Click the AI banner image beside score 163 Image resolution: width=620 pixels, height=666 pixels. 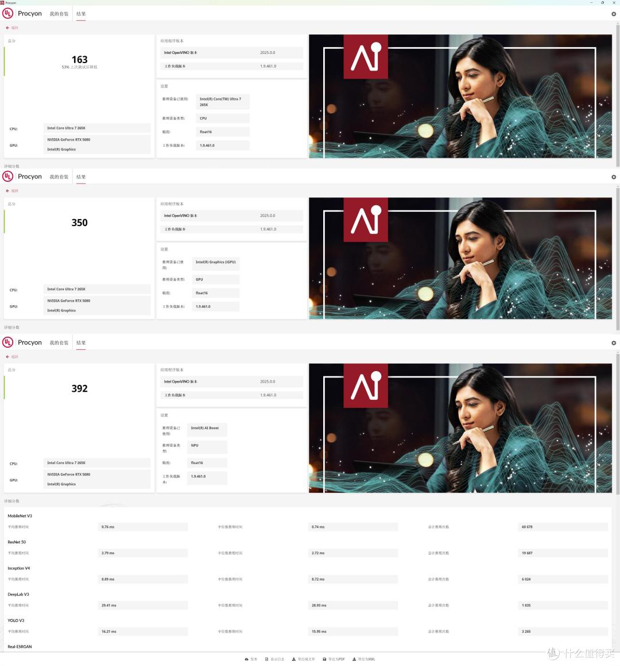coord(460,96)
